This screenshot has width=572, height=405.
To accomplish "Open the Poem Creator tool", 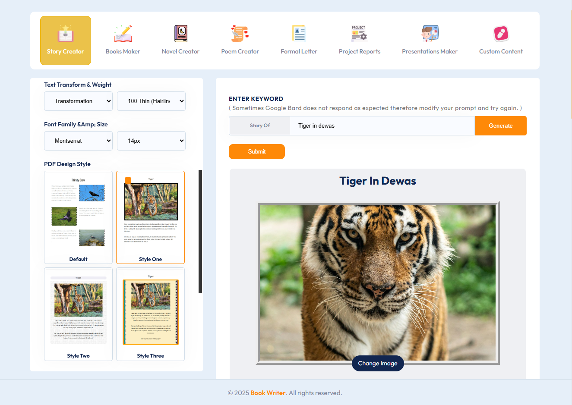I will pyautogui.click(x=240, y=41).
